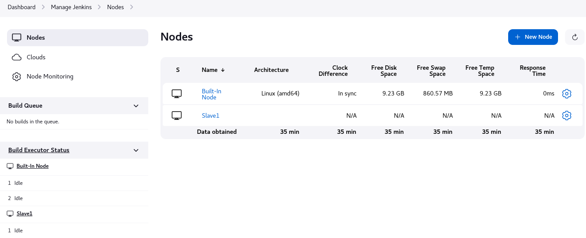Image resolution: width=586 pixels, height=238 pixels.
Task: Open Slave1 under executor status
Action: coord(24,214)
